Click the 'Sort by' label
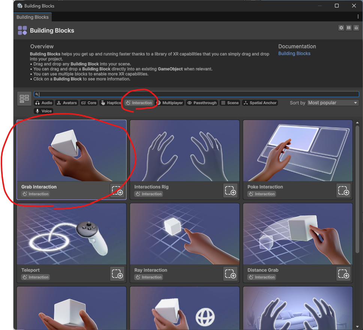The width and height of the screenshot is (363, 330). pos(297,103)
